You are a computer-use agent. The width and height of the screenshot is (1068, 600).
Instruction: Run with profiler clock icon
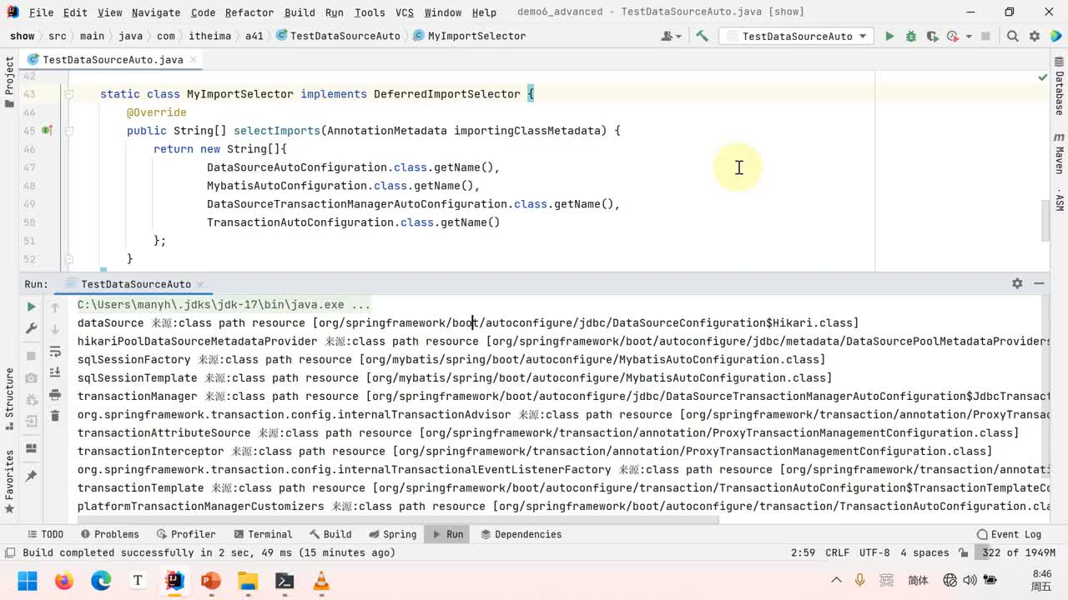coord(953,36)
